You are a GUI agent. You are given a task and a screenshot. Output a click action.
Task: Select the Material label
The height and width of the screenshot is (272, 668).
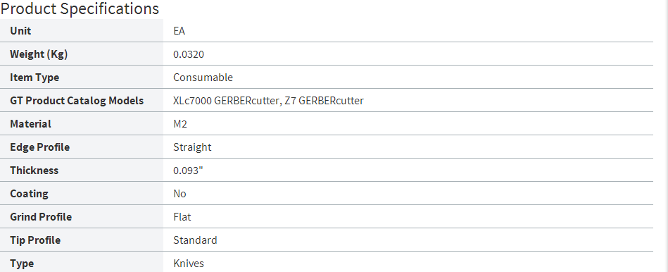coord(31,123)
